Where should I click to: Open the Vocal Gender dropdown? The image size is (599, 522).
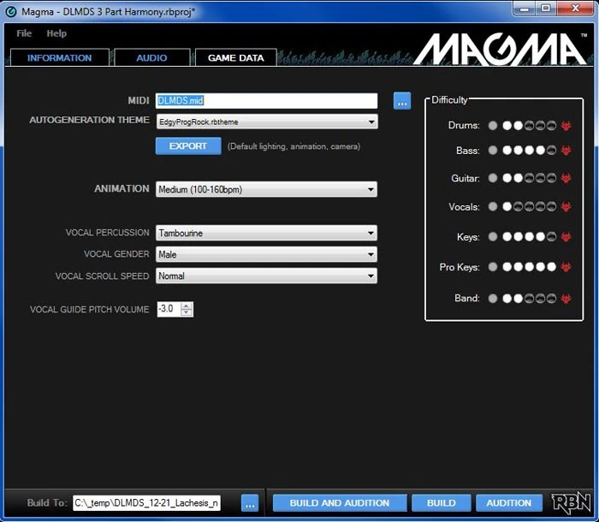(266, 254)
